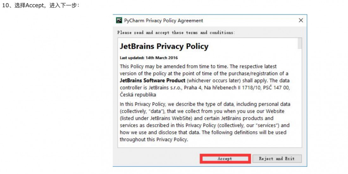Click the Accept button
The width and height of the screenshot is (348, 174).
(x=225, y=159)
